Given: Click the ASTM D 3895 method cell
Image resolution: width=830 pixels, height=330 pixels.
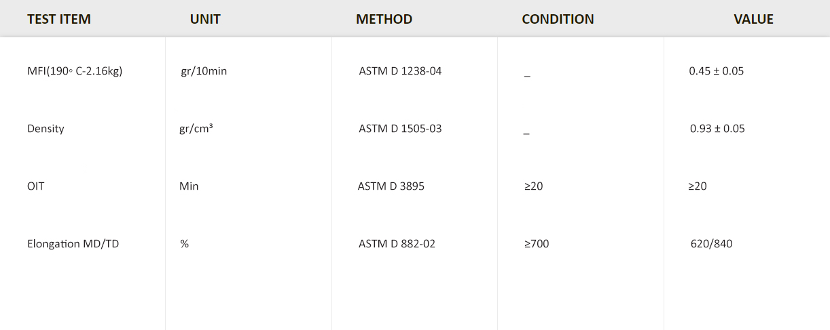Looking at the screenshot, I should [391, 186].
